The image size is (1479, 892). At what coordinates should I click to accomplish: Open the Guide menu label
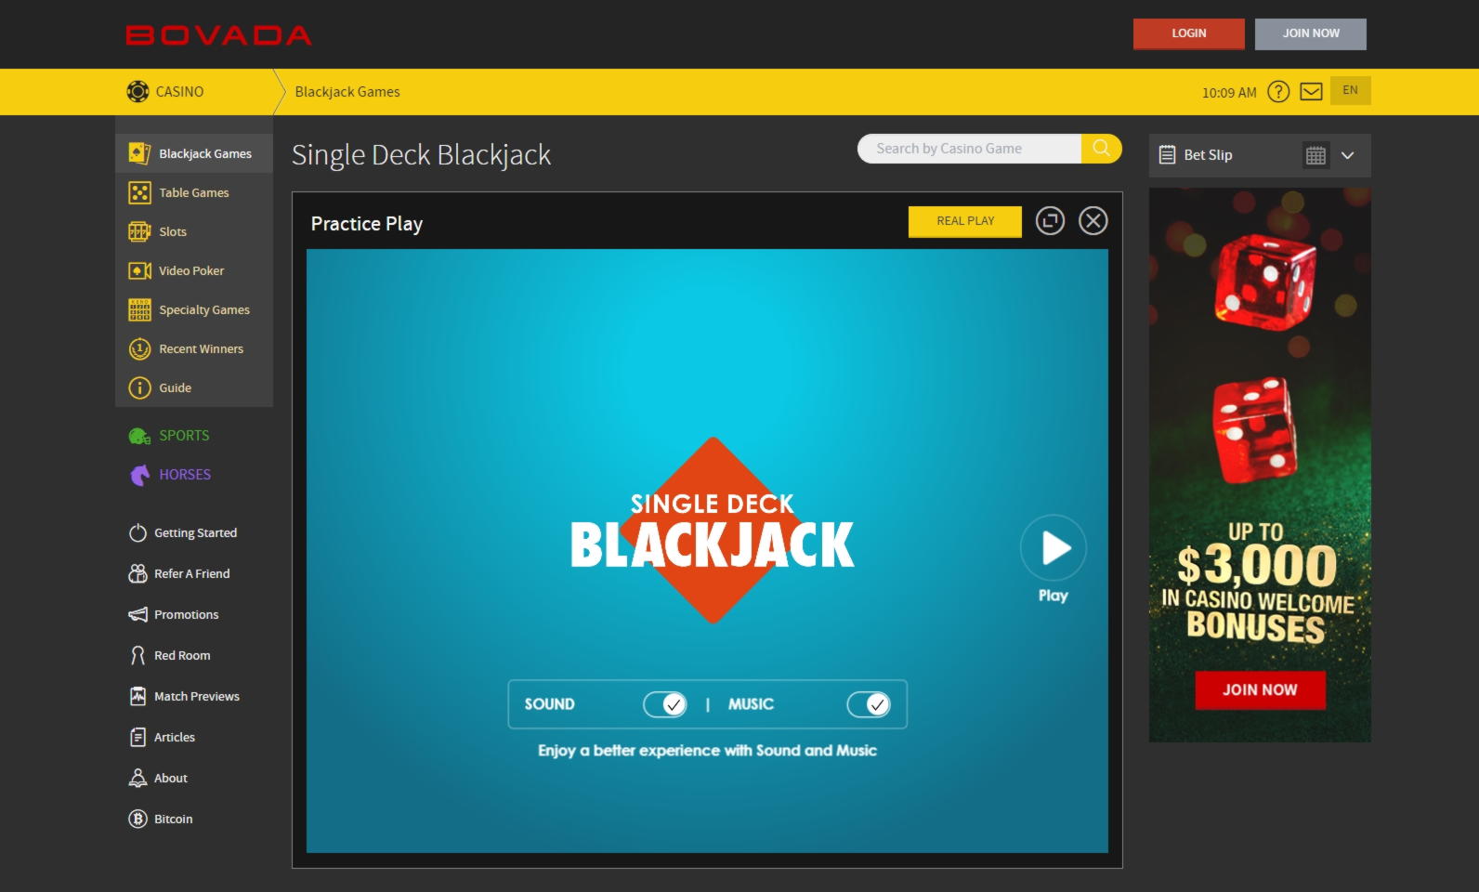[176, 387]
